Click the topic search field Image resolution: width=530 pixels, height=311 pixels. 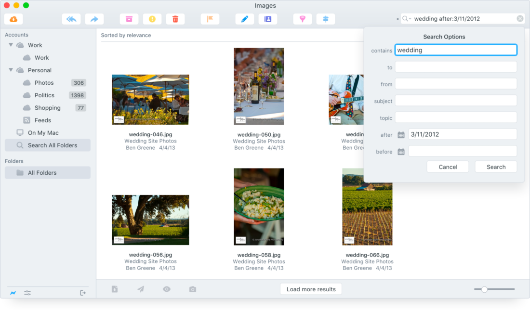(x=456, y=117)
